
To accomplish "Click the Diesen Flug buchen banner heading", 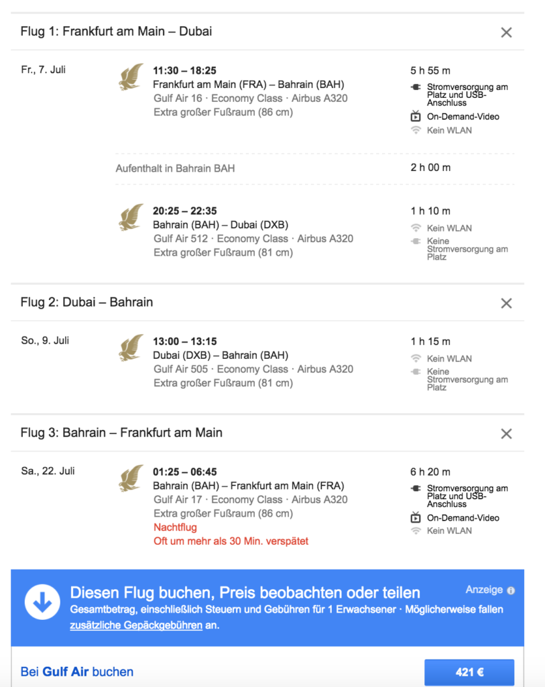I will [x=245, y=592].
